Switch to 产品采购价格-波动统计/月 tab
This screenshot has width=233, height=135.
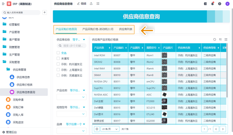pyautogui.click(x=98, y=29)
